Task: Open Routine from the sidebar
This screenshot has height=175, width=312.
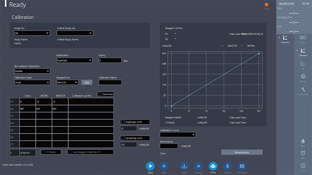Action: click(303, 37)
